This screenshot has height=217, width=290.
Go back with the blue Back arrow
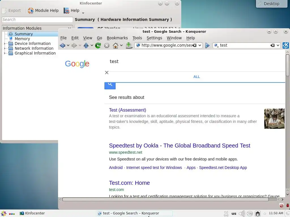(63, 45)
